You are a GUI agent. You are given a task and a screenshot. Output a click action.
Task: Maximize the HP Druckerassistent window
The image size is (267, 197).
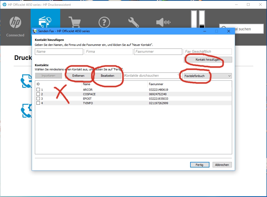[x=248, y=4]
